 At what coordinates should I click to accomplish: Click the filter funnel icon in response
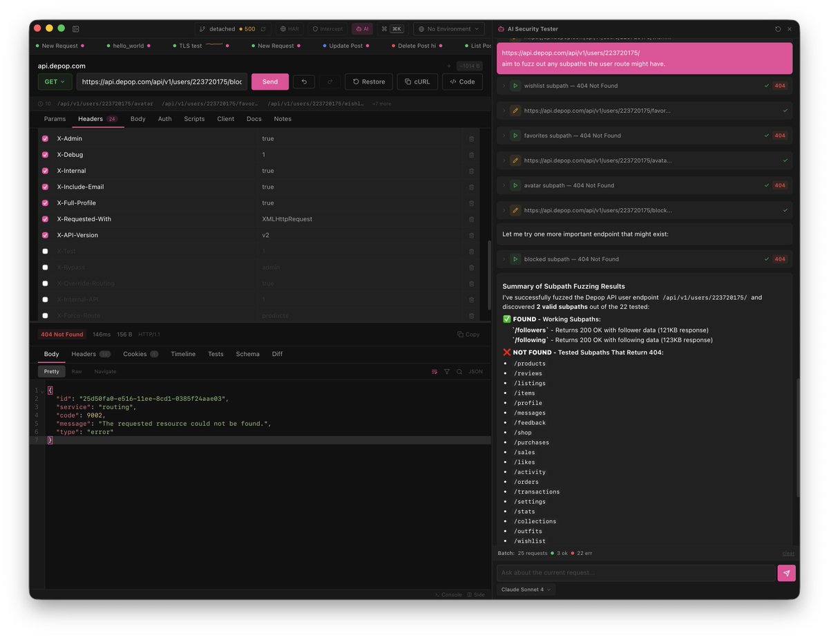[447, 372]
